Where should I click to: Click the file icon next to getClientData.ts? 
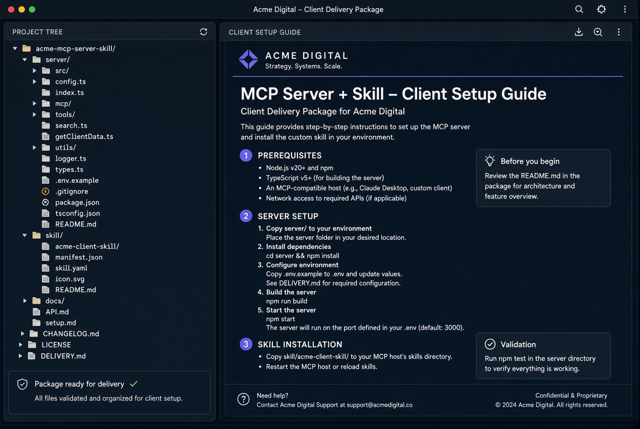pos(45,137)
